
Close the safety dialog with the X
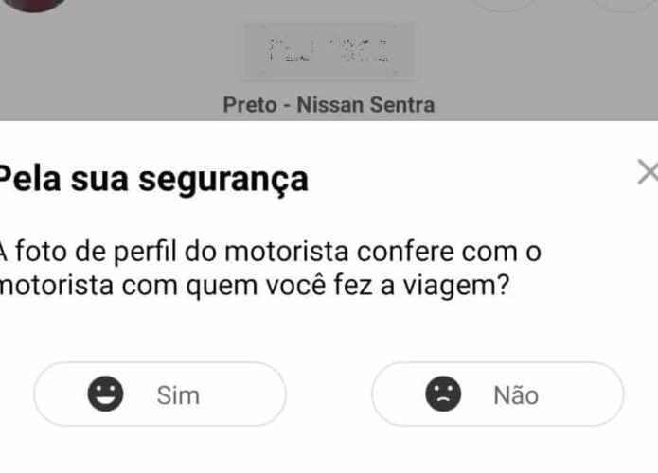tap(648, 171)
